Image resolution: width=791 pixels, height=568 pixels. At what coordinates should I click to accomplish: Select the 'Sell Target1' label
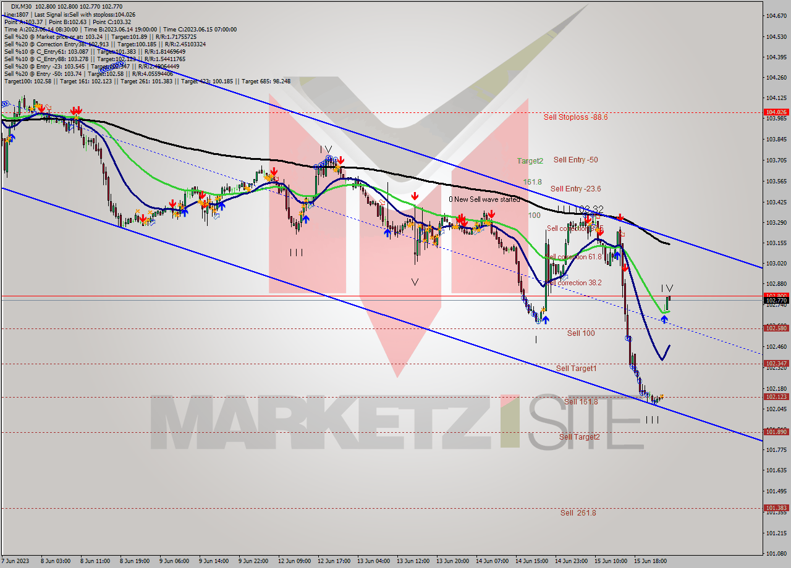point(576,369)
